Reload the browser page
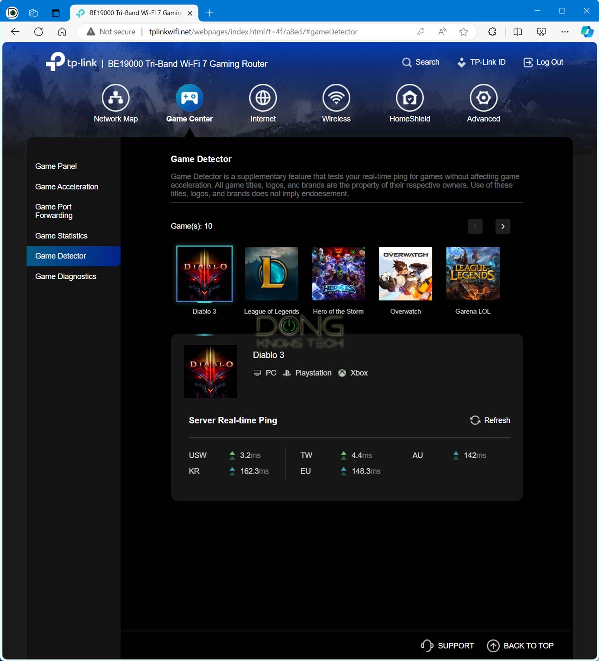Viewport: 599px width, 661px height. click(38, 32)
